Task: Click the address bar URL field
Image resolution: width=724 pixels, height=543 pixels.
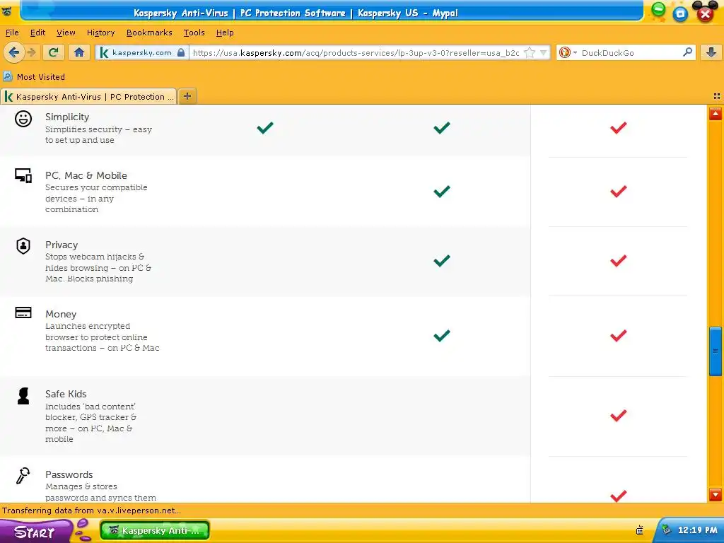Action: pos(356,52)
